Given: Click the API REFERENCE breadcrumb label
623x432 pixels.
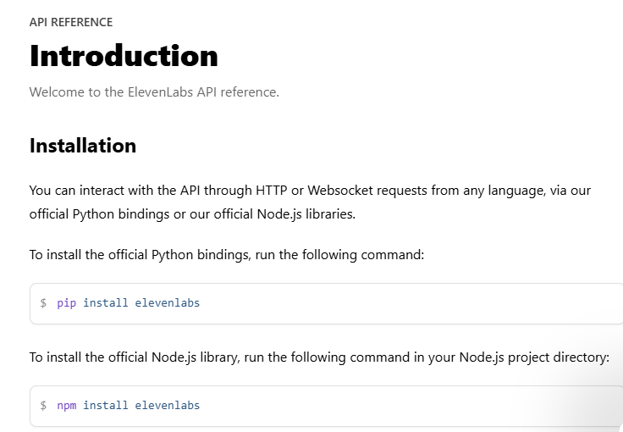Looking at the screenshot, I should point(71,22).
